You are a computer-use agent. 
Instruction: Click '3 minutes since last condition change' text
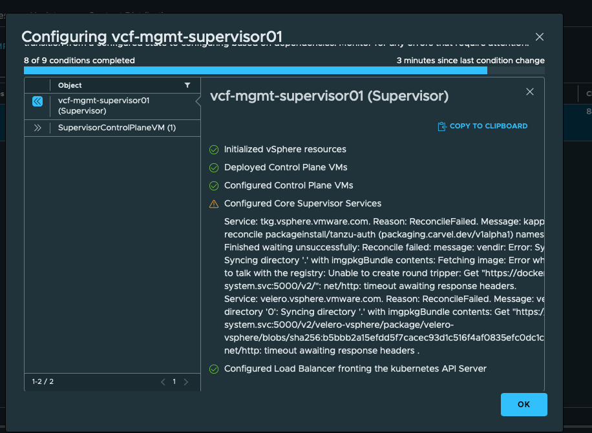[x=470, y=60]
